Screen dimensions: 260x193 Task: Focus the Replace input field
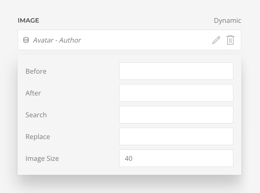[x=176, y=136]
